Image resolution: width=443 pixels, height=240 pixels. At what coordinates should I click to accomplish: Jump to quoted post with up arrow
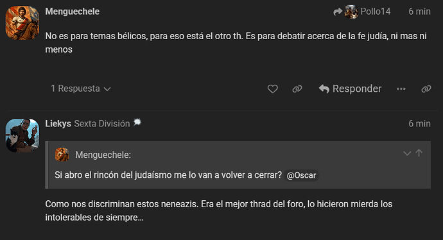click(419, 153)
